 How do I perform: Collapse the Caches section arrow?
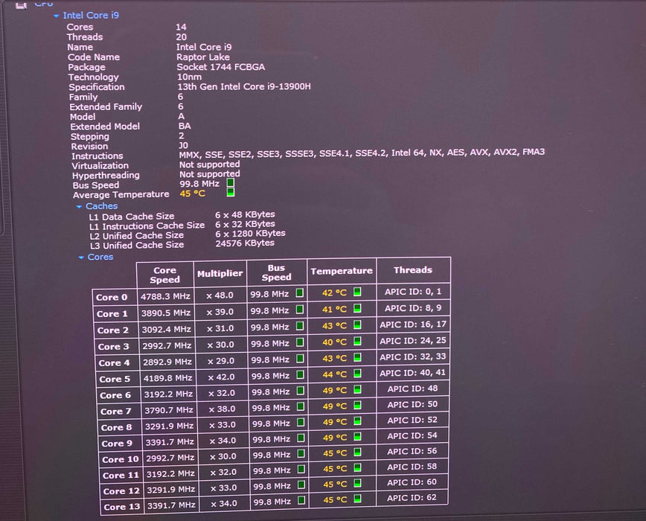point(79,207)
